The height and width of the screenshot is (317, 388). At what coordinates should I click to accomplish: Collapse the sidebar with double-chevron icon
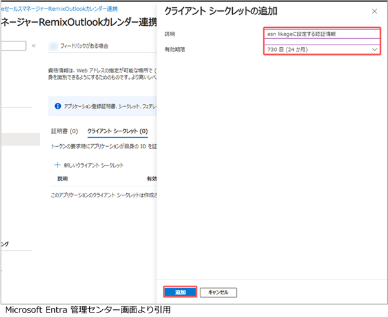(x=34, y=46)
